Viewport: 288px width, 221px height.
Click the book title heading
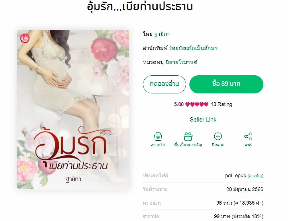coord(140,7)
